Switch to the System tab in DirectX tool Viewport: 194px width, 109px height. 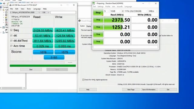pos(82,26)
